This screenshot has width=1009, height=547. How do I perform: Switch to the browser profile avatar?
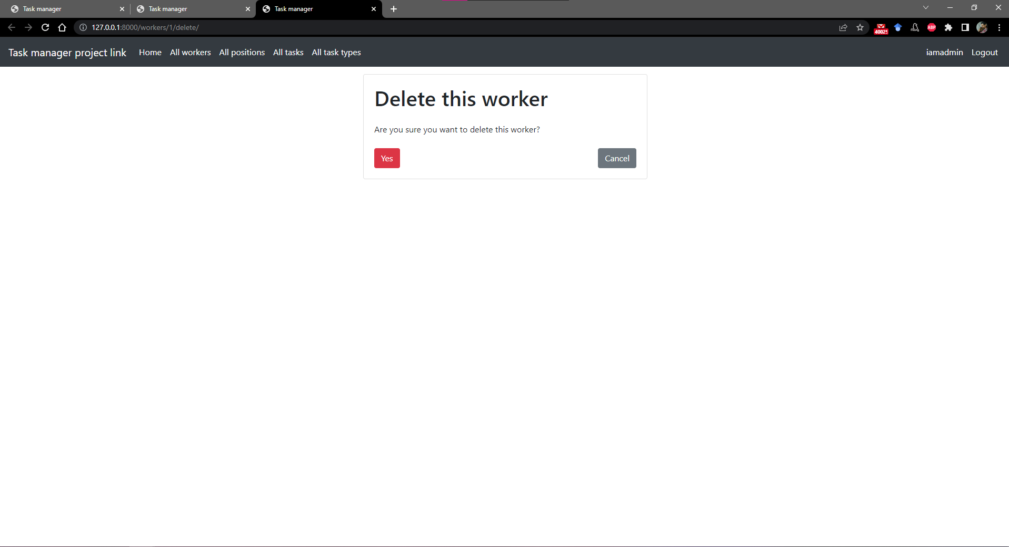[x=982, y=27]
